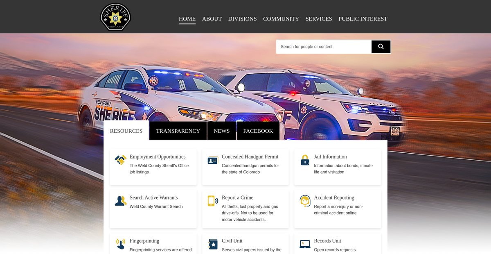Click 'Concealed handgun permits for the state' text
This screenshot has height=254, width=491.
pos(250,169)
